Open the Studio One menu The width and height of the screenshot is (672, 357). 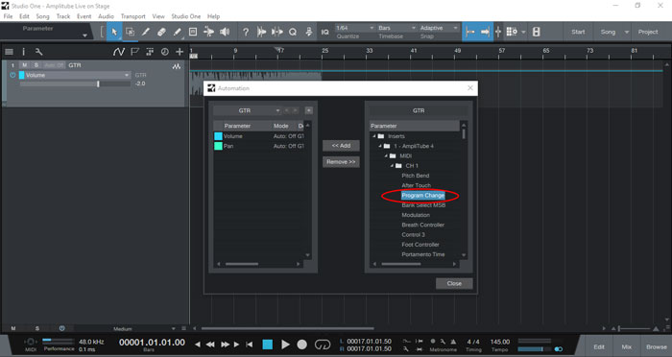tap(186, 16)
